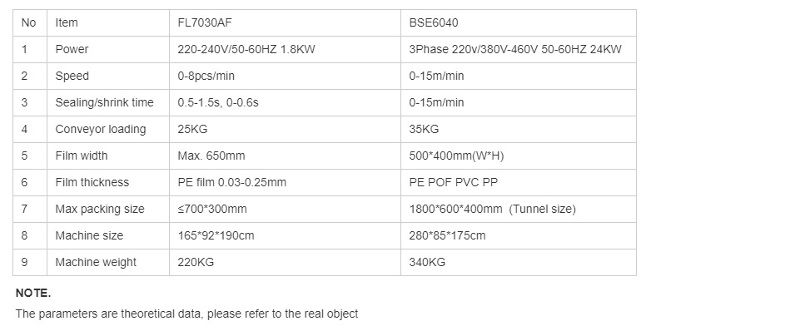This screenshot has width=795, height=326.
Task: Click the bold NOTE. heading
Action: [x=33, y=293]
